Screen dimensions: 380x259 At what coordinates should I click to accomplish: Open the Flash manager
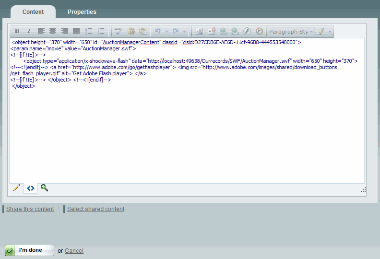tap(247, 31)
